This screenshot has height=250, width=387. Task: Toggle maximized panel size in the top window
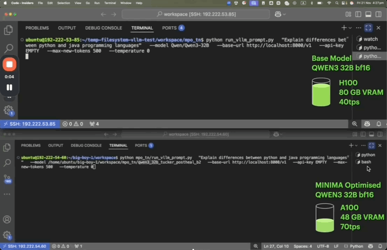click(x=368, y=28)
